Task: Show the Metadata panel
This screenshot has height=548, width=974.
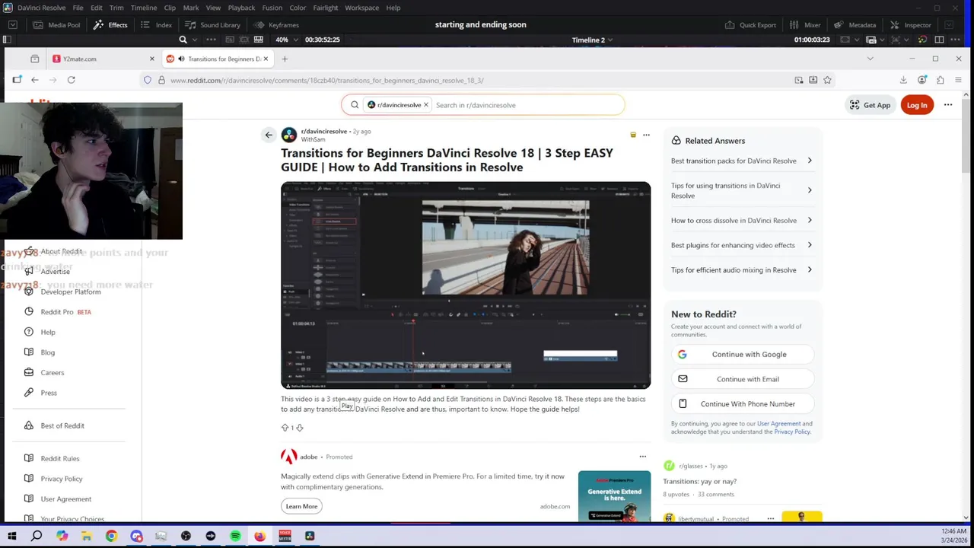Action: click(x=855, y=24)
